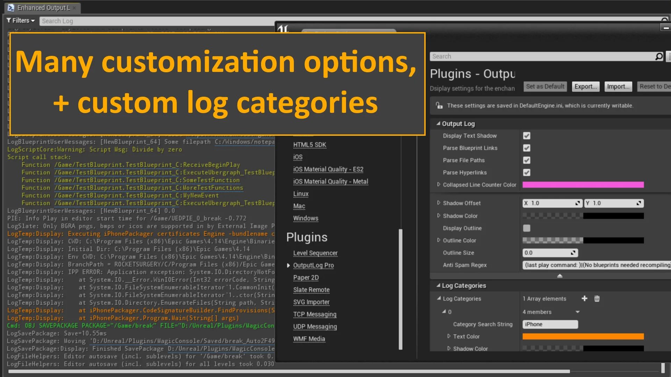
Task: Disable Display Text Shadow checkbox
Action: tap(527, 136)
